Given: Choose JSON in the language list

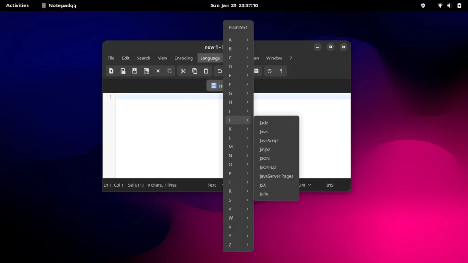Looking at the screenshot, I should point(265,158).
